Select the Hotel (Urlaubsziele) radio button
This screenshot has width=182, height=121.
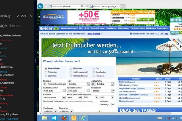[71, 72]
